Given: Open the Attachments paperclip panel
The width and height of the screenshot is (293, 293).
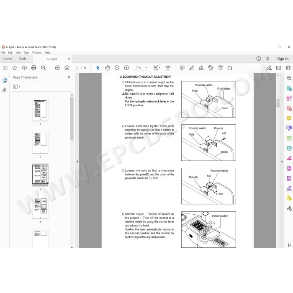Looking at the screenshot, I should (5, 90).
